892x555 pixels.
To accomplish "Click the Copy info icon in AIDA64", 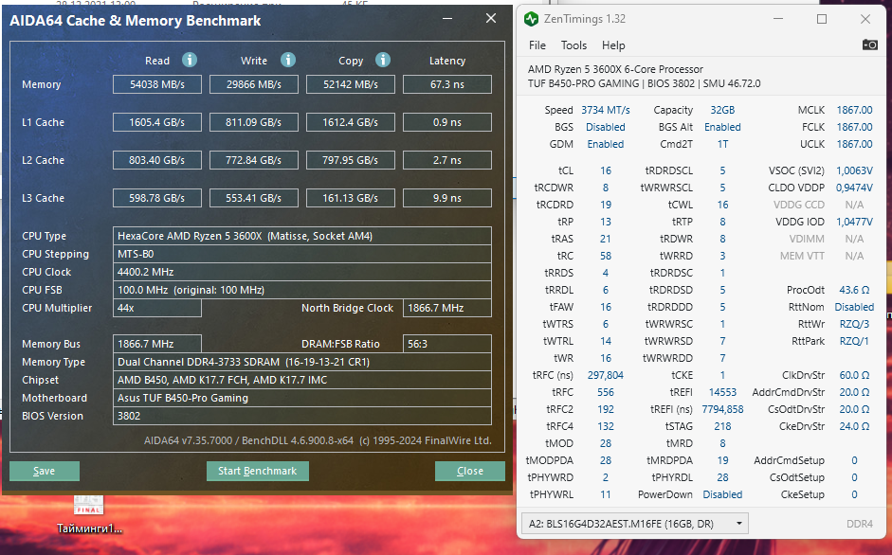I will point(383,60).
